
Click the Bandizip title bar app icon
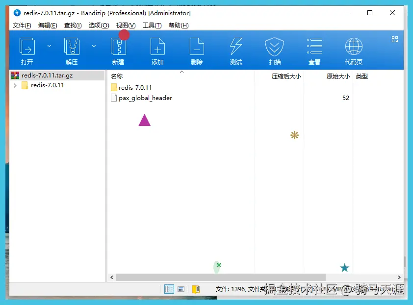(x=17, y=13)
